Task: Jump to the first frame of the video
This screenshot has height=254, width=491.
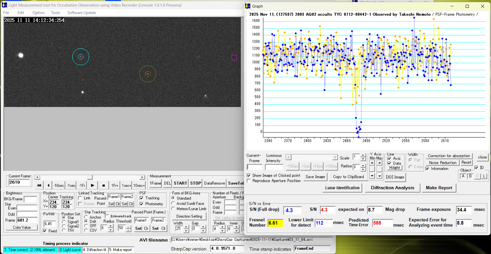Action: point(39,185)
